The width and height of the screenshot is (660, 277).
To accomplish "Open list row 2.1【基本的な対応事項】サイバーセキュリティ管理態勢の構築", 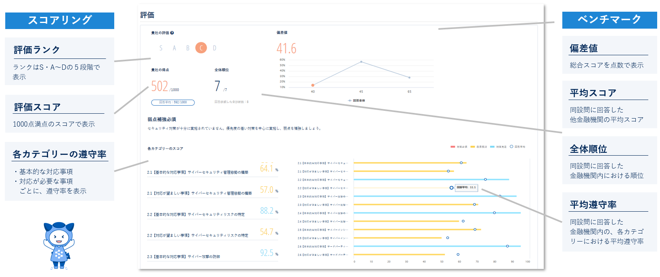I will [213, 169].
